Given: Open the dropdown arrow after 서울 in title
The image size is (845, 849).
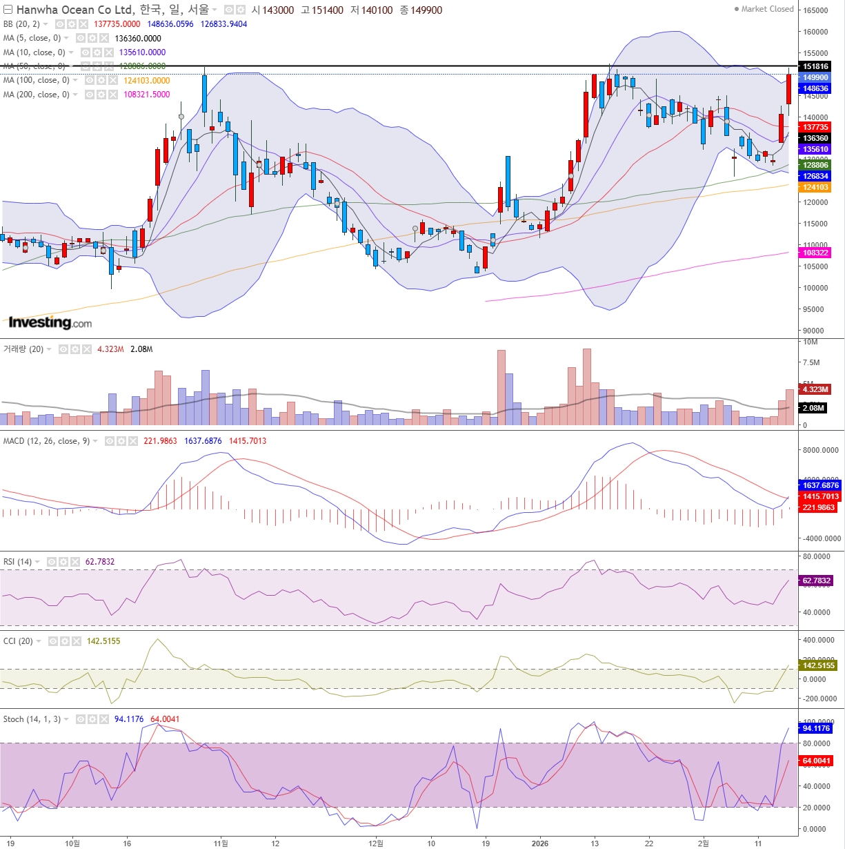Looking at the screenshot, I should point(215,10).
